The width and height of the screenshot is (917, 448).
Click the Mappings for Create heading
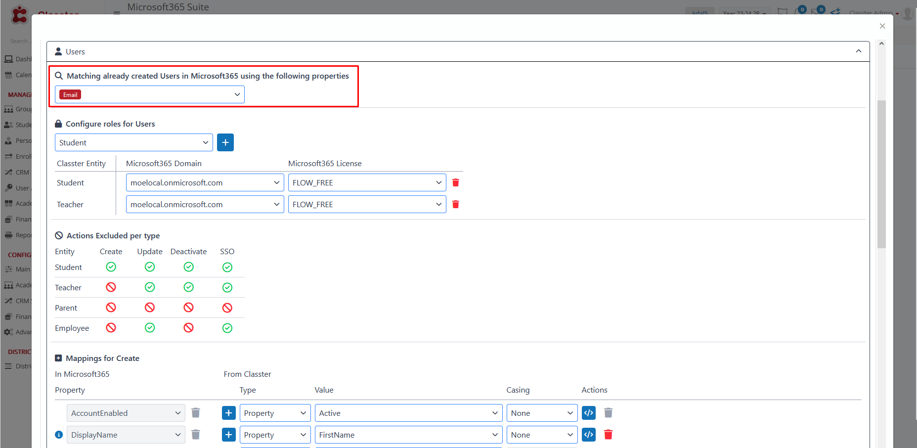pos(102,358)
